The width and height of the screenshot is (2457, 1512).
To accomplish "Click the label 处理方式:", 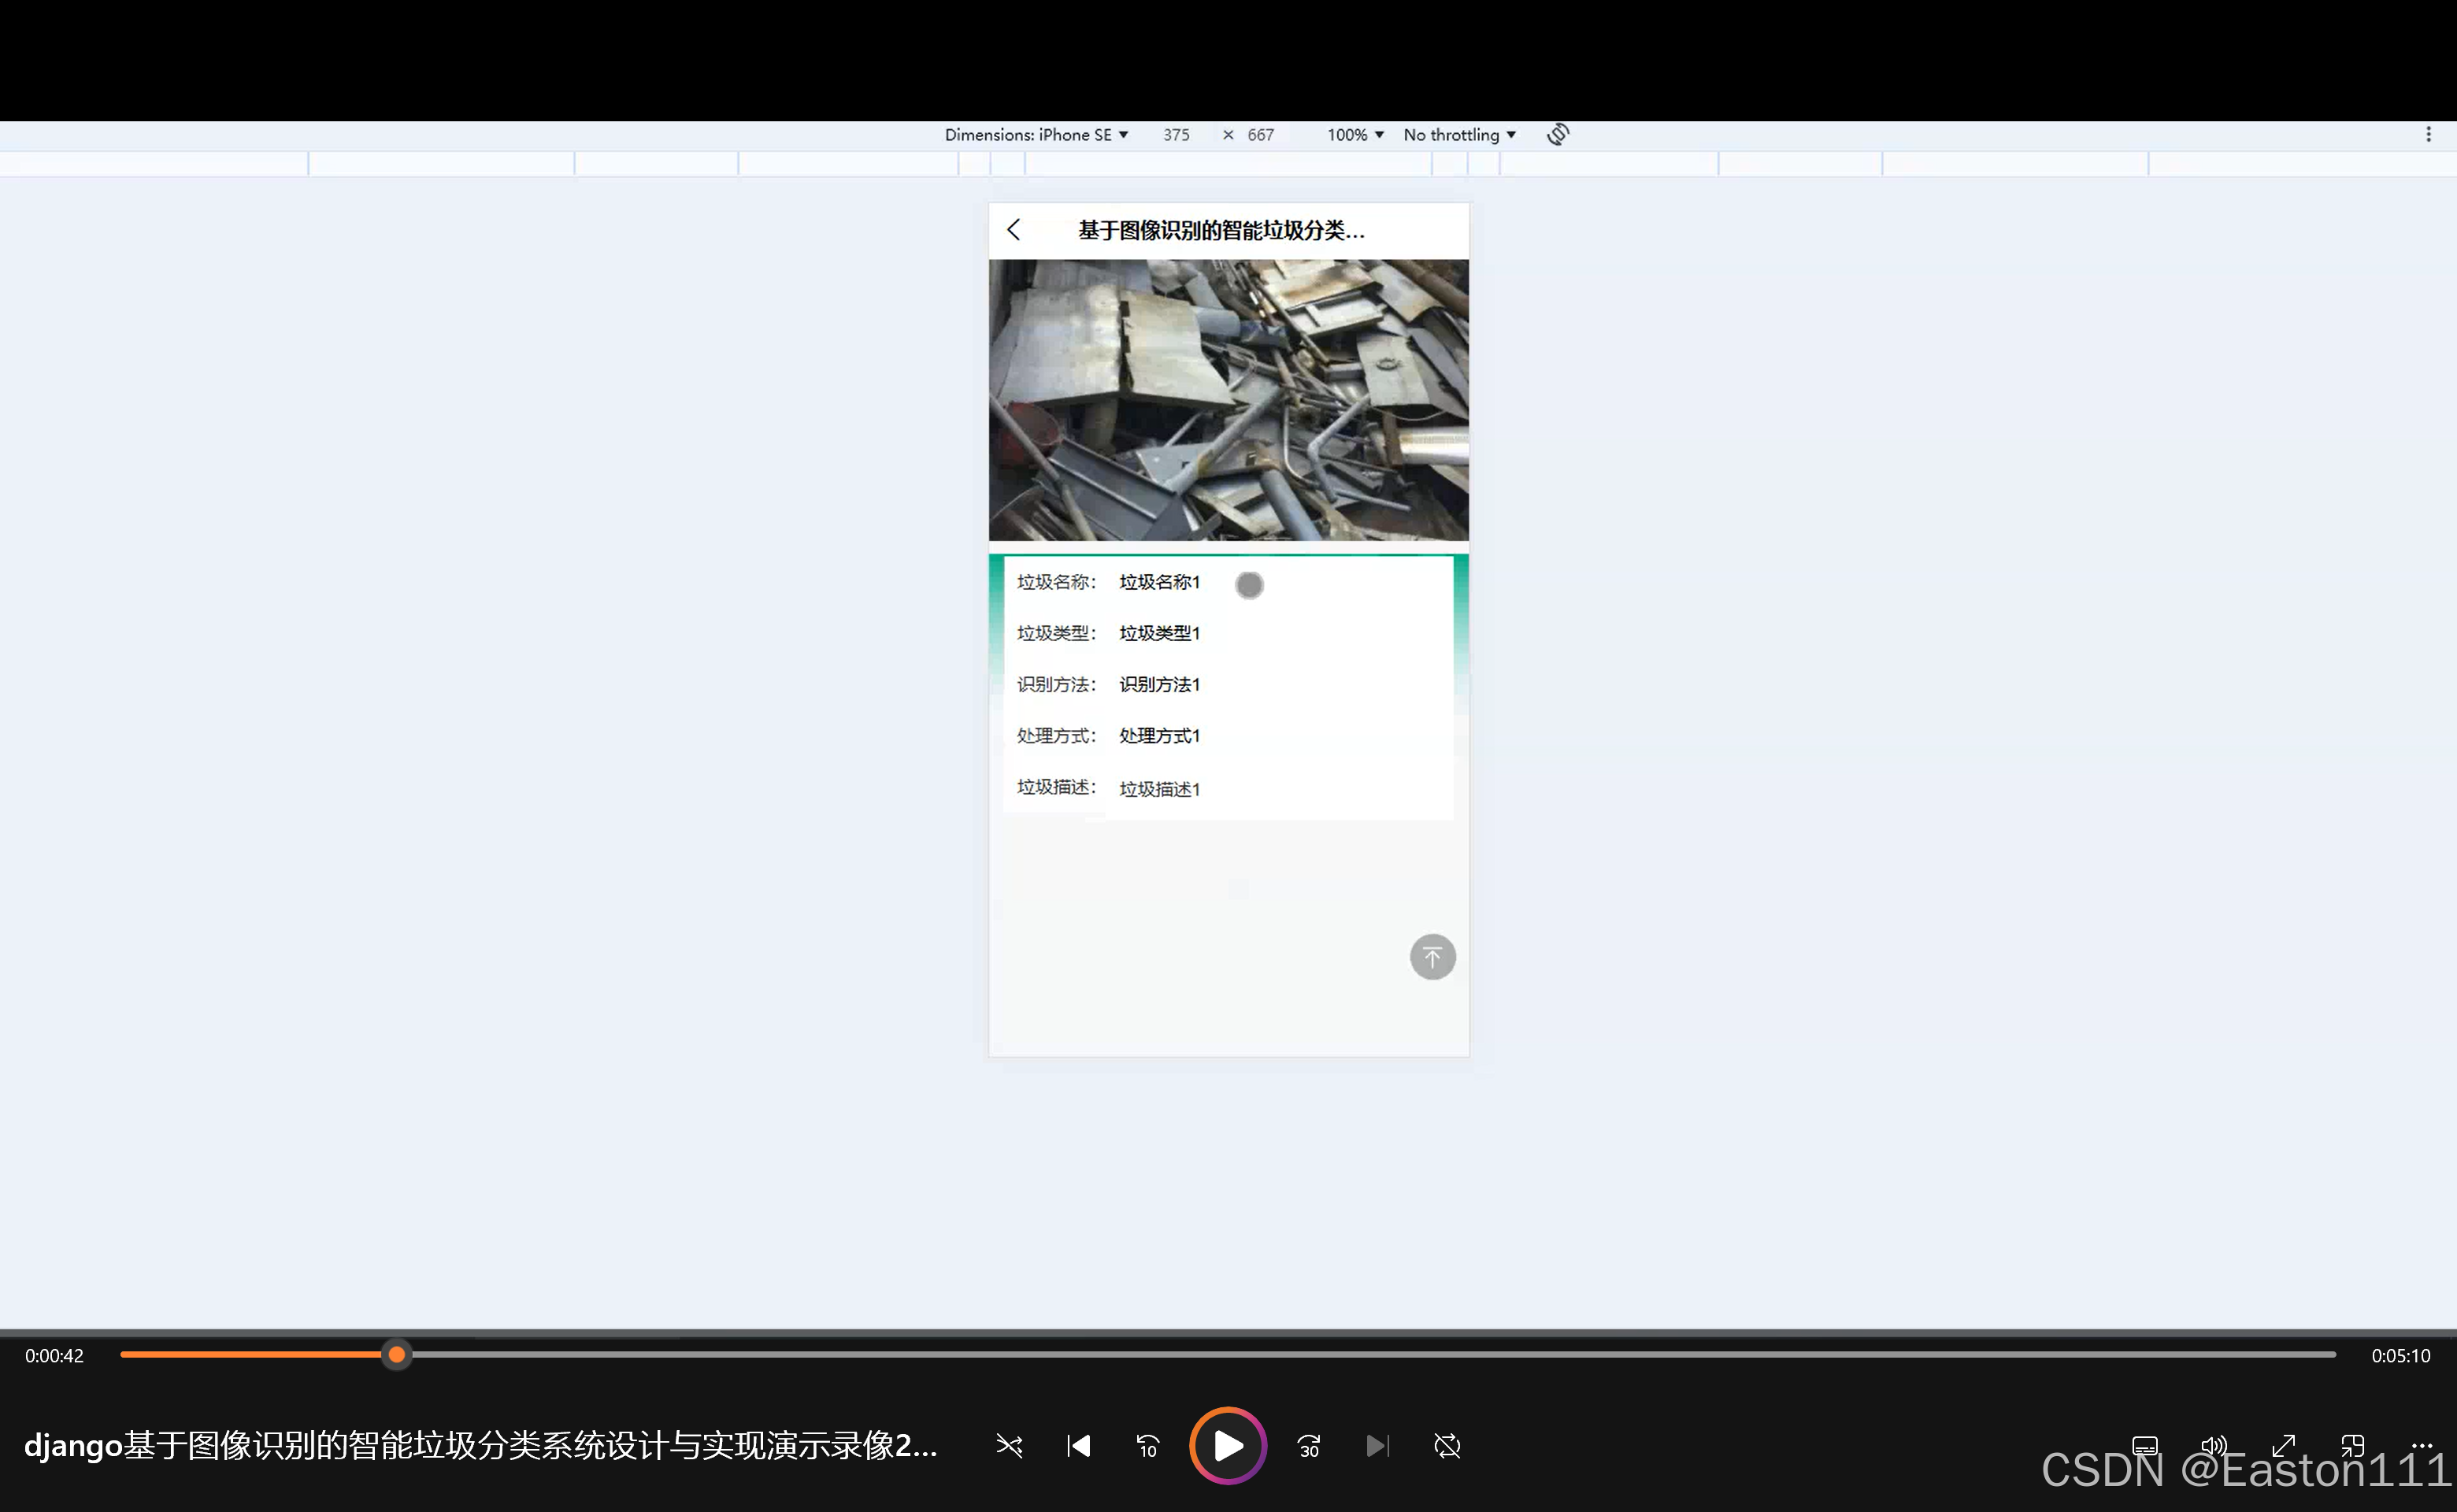I will click(x=1056, y=736).
